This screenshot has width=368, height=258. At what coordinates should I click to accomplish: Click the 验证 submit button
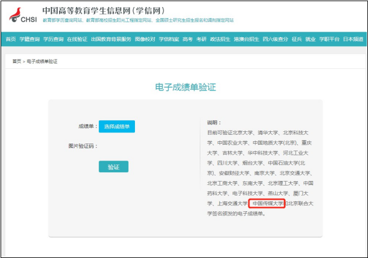tap(113, 166)
